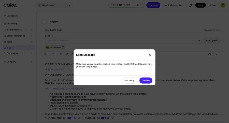Click the numbered list icon

pyautogui.click(x=61, y=54)
